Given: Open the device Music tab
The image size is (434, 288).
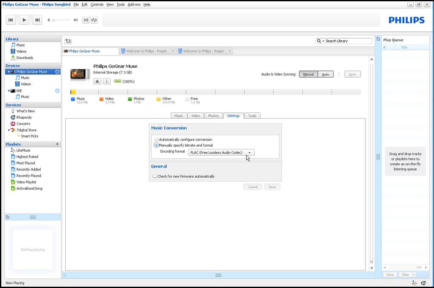Looking at the screenshot, I should [179, 116].
